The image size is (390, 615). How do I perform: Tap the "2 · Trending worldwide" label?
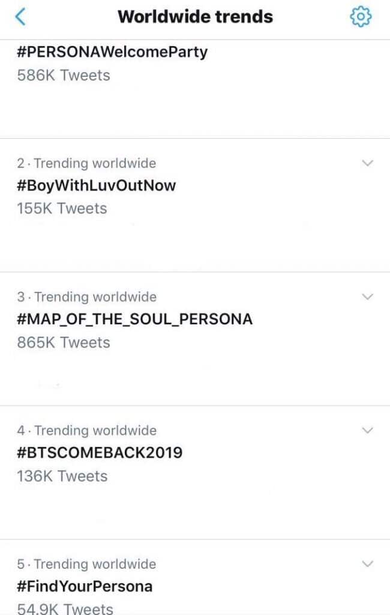coord(86,163)
